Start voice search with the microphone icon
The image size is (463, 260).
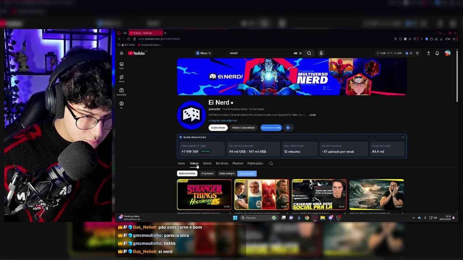click(321, 53)
